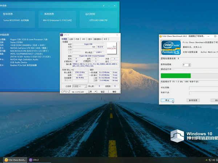The width and height of the screenshot is (218, 163).
Task: Click the HYGON logo in CPU-Z
Action: coord(112,48)
